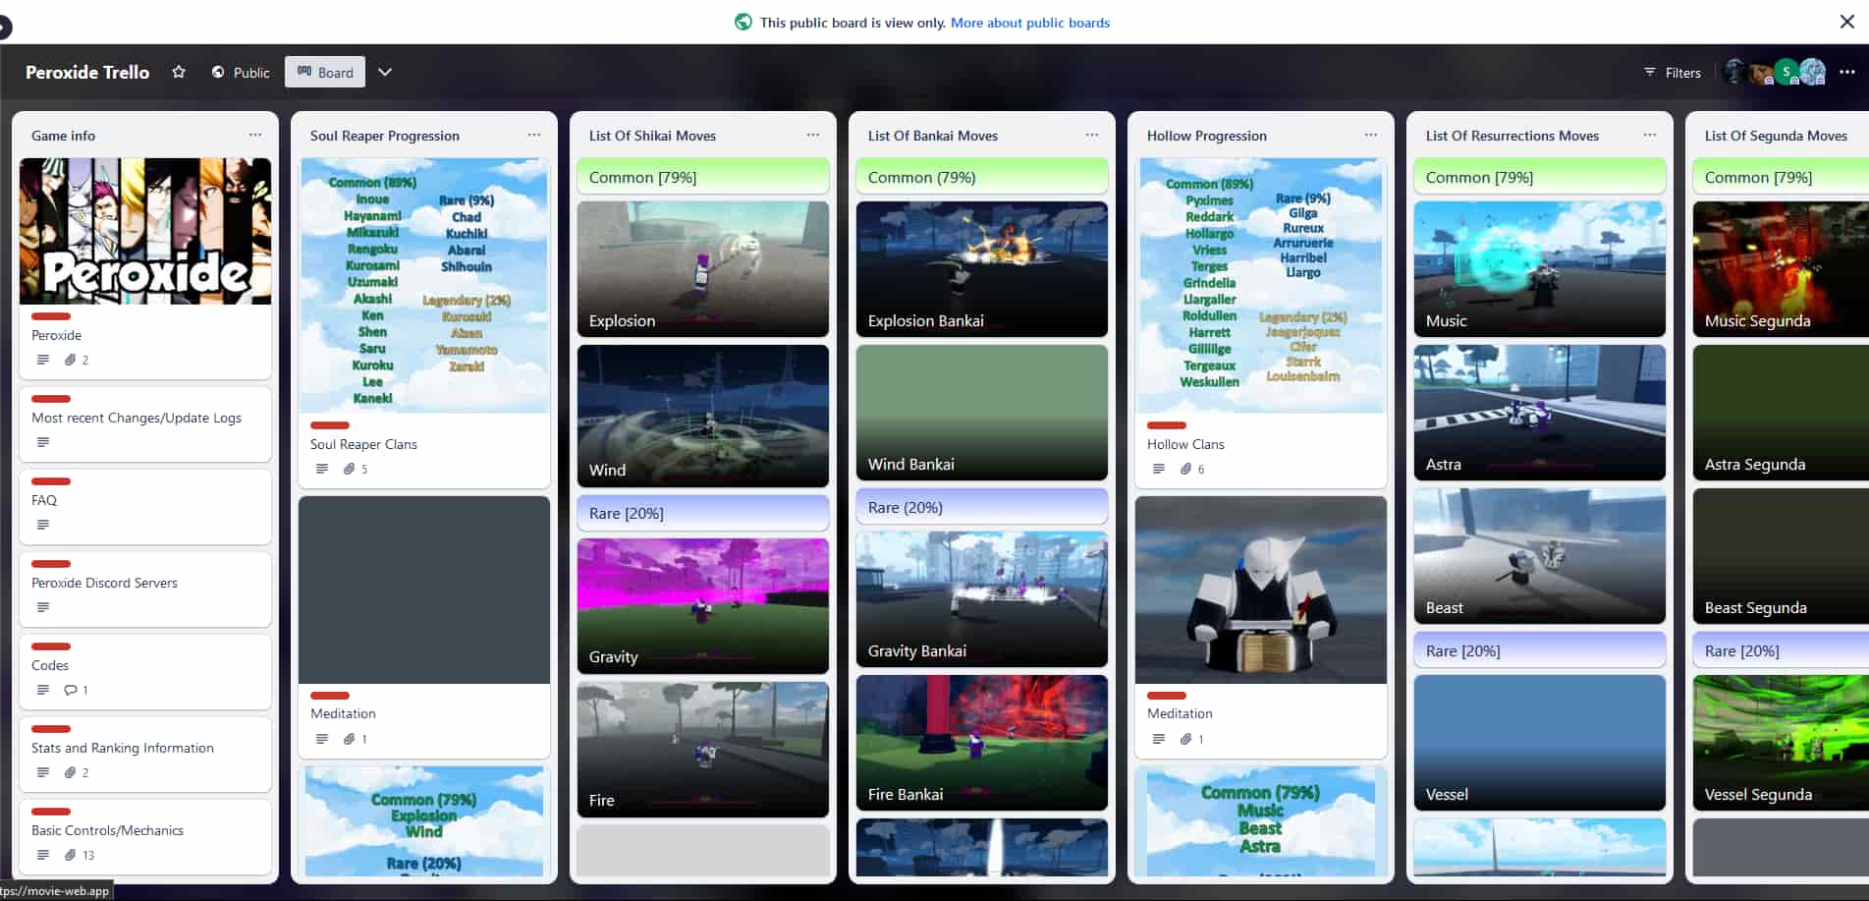Switch to the Board view tab
This screenshot has height=901, width=1869.
click(324, 72)
